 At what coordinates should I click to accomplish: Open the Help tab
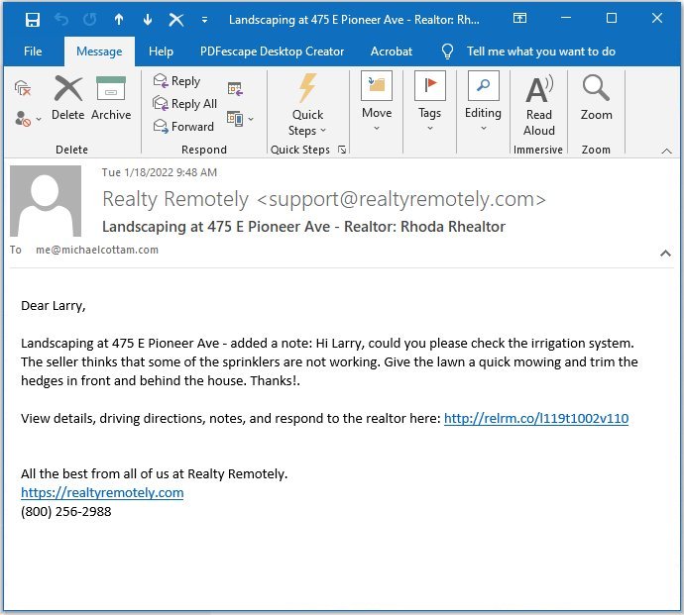[161, 51]
